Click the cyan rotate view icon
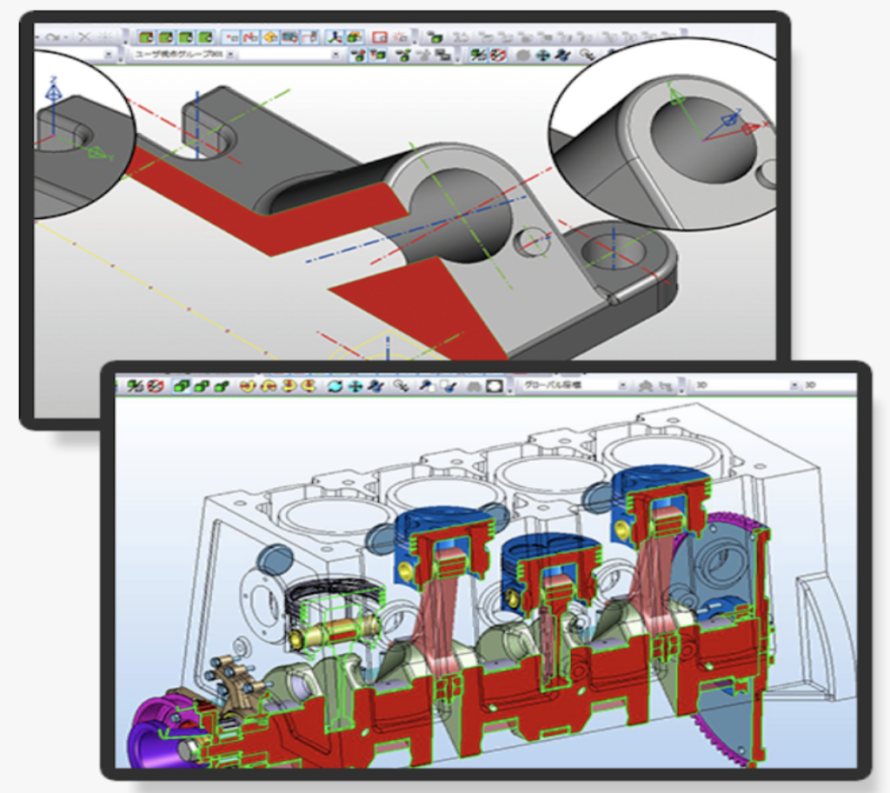This screenshot has width=890, height=793. click(x=335, y=386)
